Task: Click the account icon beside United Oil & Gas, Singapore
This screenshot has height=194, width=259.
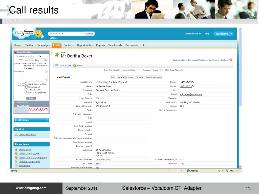Action: 16,158
